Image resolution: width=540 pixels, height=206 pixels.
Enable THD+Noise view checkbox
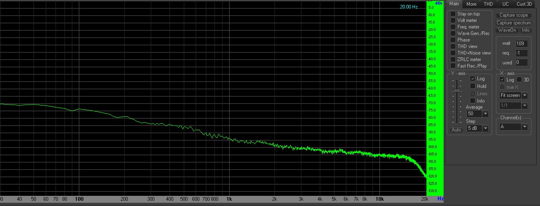pyautogui.click(x=453, y=53)
